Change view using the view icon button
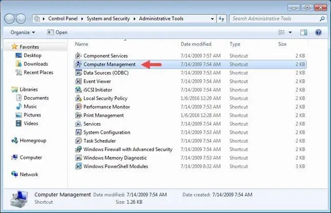This screenshot has width=331, height=213. coord(281,32)
